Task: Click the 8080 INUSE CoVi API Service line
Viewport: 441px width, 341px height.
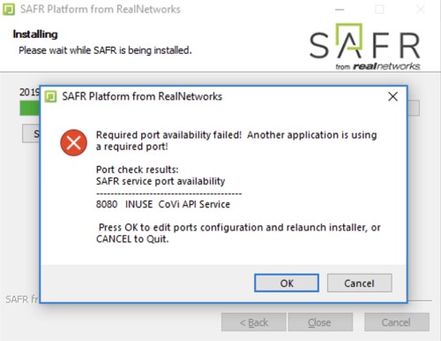Action: point(163,204)
